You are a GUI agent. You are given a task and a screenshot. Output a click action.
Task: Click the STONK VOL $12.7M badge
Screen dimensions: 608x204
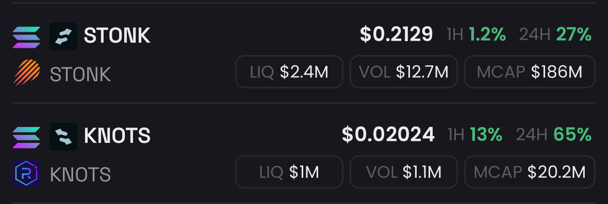pyautogui.click(x=404, y=72)
